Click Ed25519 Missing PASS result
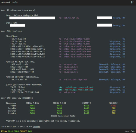Viewport: 136px width, 133px height. (x=86, y=113)
